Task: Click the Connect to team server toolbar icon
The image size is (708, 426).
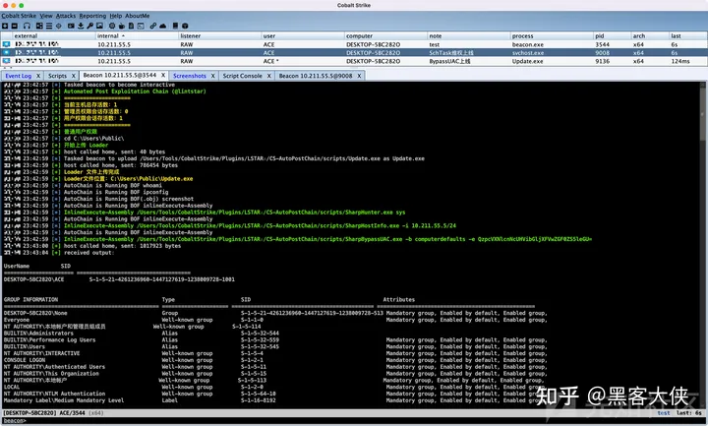Action: click(x=5, y=26)
